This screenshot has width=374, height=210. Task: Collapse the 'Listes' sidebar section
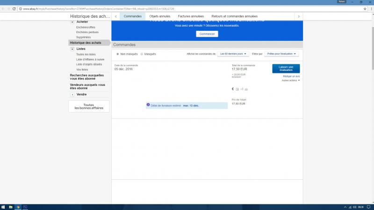(x=72, y=49)
